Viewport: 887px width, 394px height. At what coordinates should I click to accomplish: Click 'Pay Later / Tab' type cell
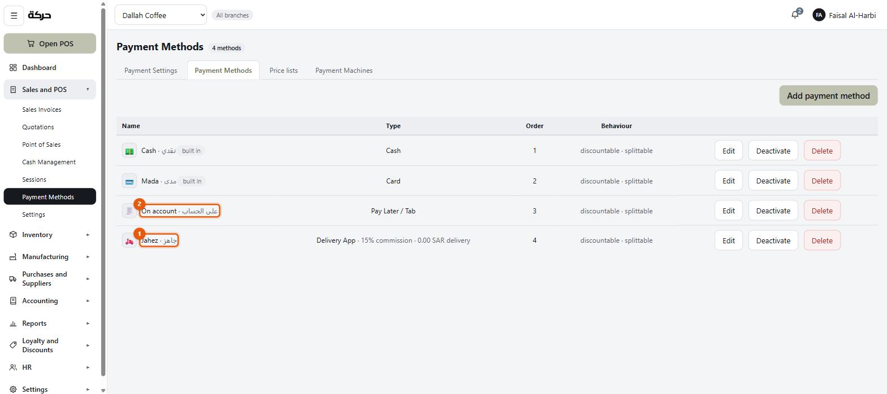(x=393, y=211)
